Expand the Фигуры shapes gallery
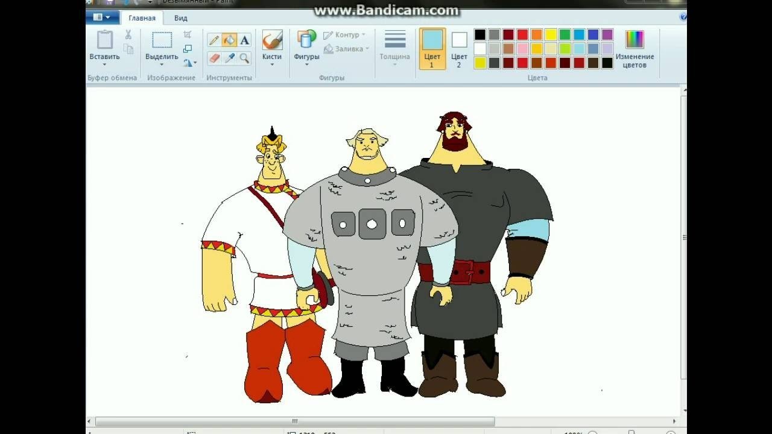Image resolution: width=772 pixels, height=434 pixels. pos(306,64)
